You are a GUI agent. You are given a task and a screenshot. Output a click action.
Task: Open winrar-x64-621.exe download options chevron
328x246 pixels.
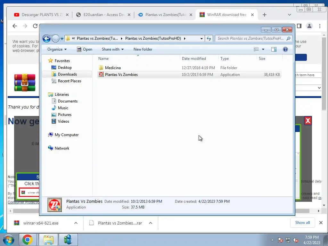tap(76, 223)
